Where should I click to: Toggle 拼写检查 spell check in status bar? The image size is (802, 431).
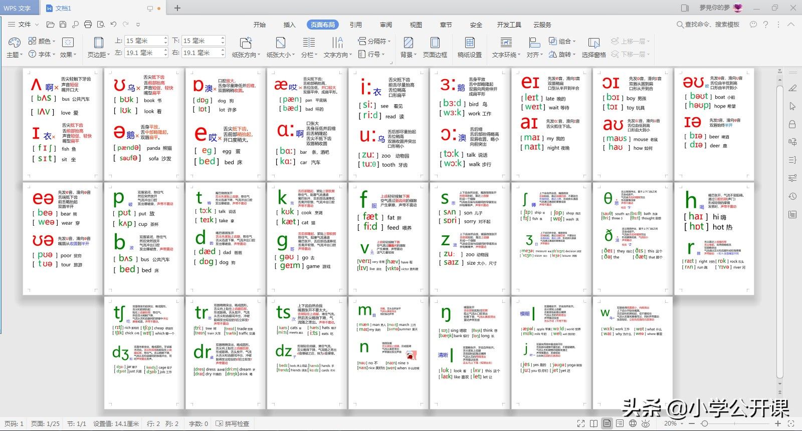coord(233,423)
